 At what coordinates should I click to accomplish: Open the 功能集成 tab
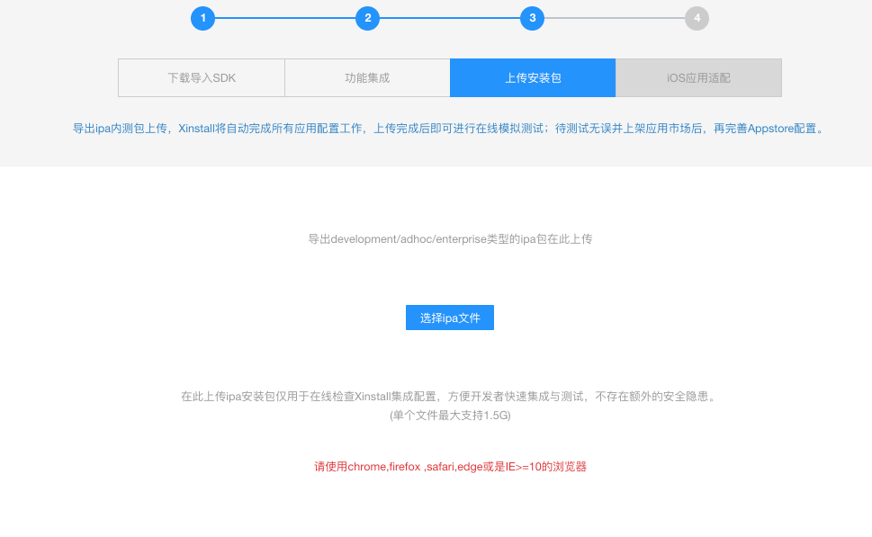click(366, 77)
